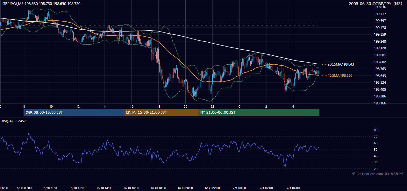This screenshot has height=191, width=407.
Task: Click price axis label 198.524
Action: tap(380, 82)
